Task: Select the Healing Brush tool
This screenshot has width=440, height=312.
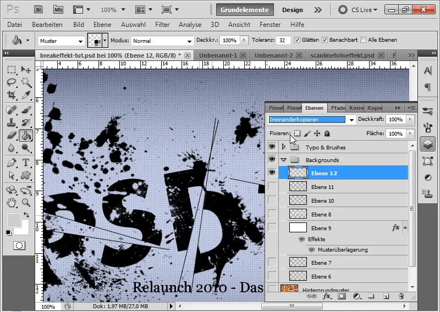Action: point(11,110)
